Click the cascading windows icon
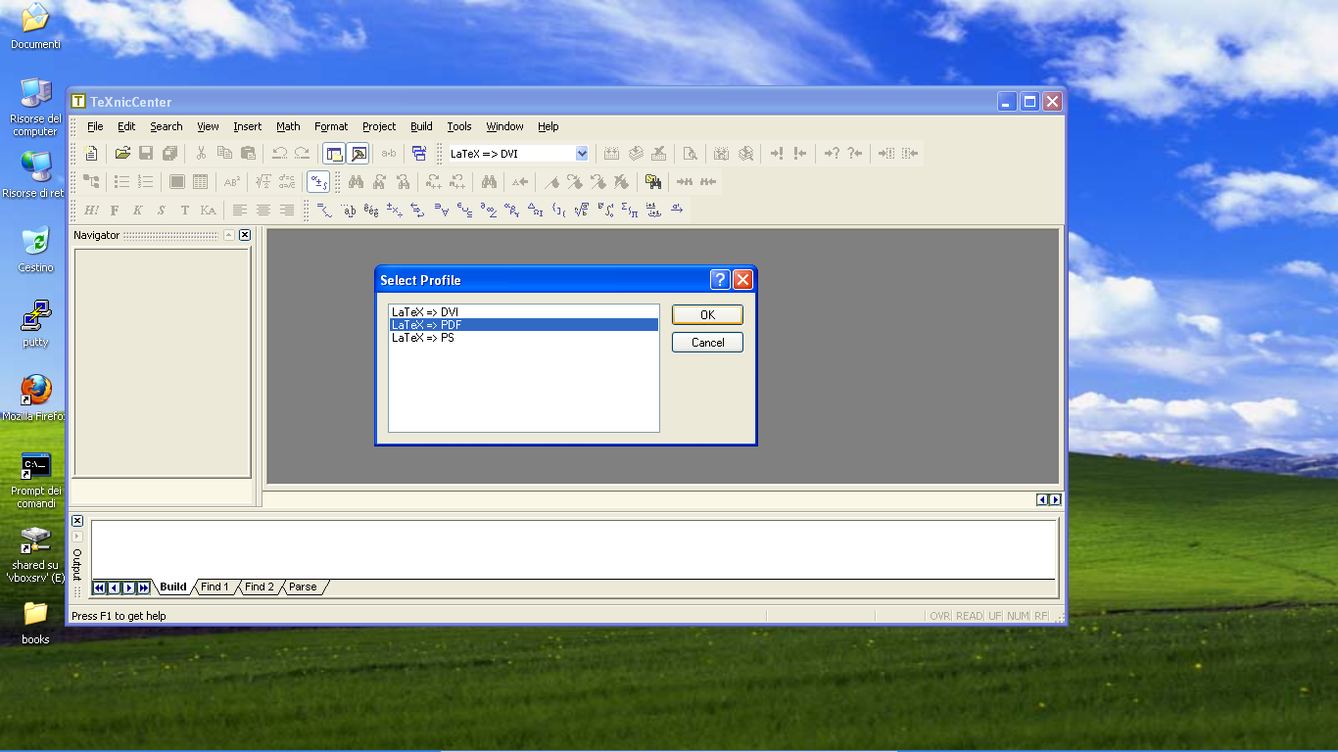 [x=419, y=154]
